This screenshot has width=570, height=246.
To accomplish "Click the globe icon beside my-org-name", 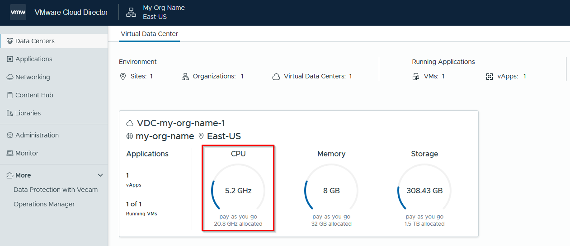I will click(130, 137).
